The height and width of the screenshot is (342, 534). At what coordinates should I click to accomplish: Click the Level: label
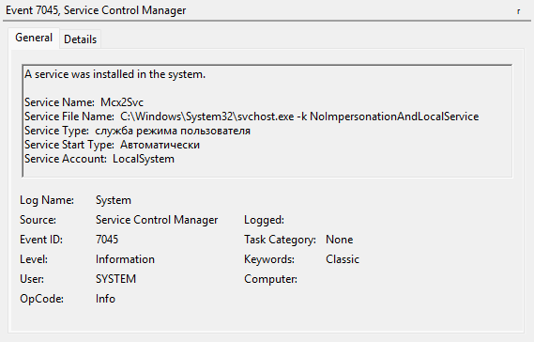(x=34, y=259)
